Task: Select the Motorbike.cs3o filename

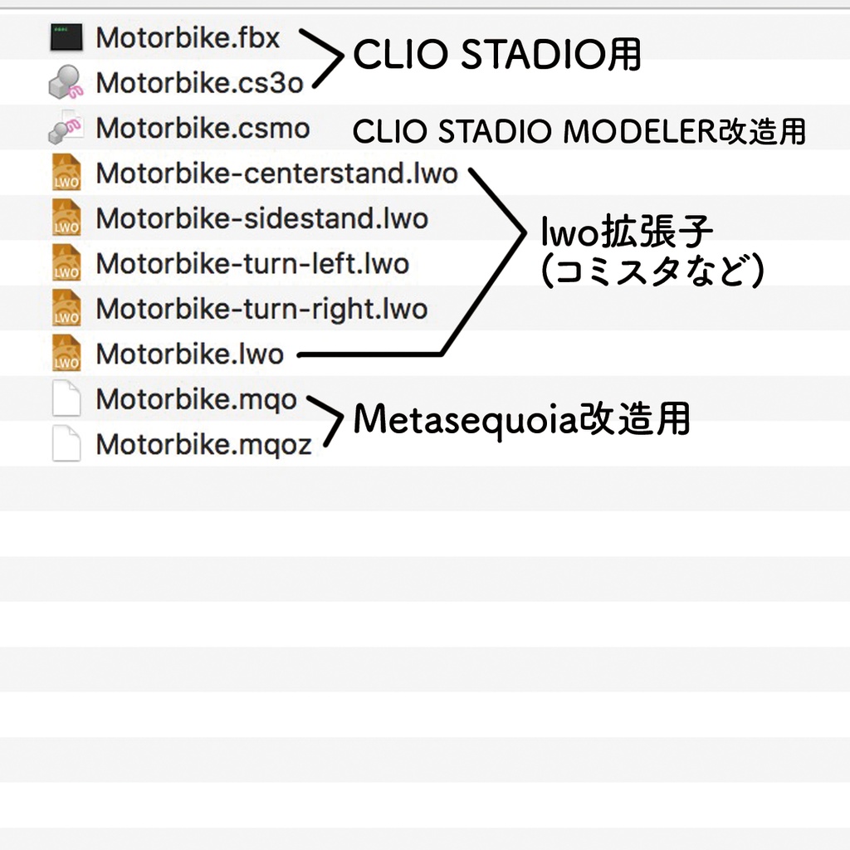Action: click(199, 83)
